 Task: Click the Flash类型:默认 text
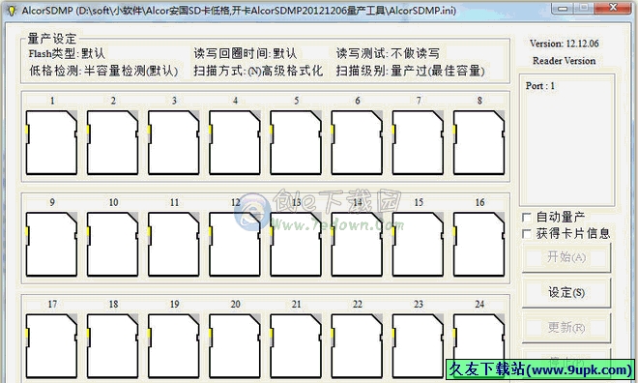coord(67,53)
